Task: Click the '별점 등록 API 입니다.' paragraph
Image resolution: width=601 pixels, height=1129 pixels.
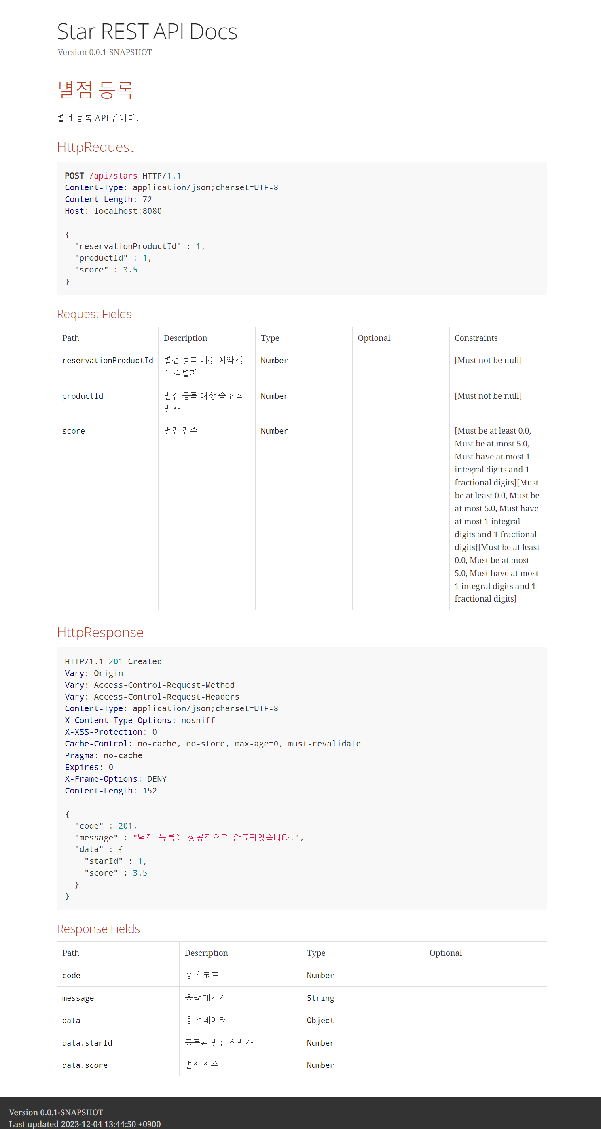Action: (x=97, y=118)
